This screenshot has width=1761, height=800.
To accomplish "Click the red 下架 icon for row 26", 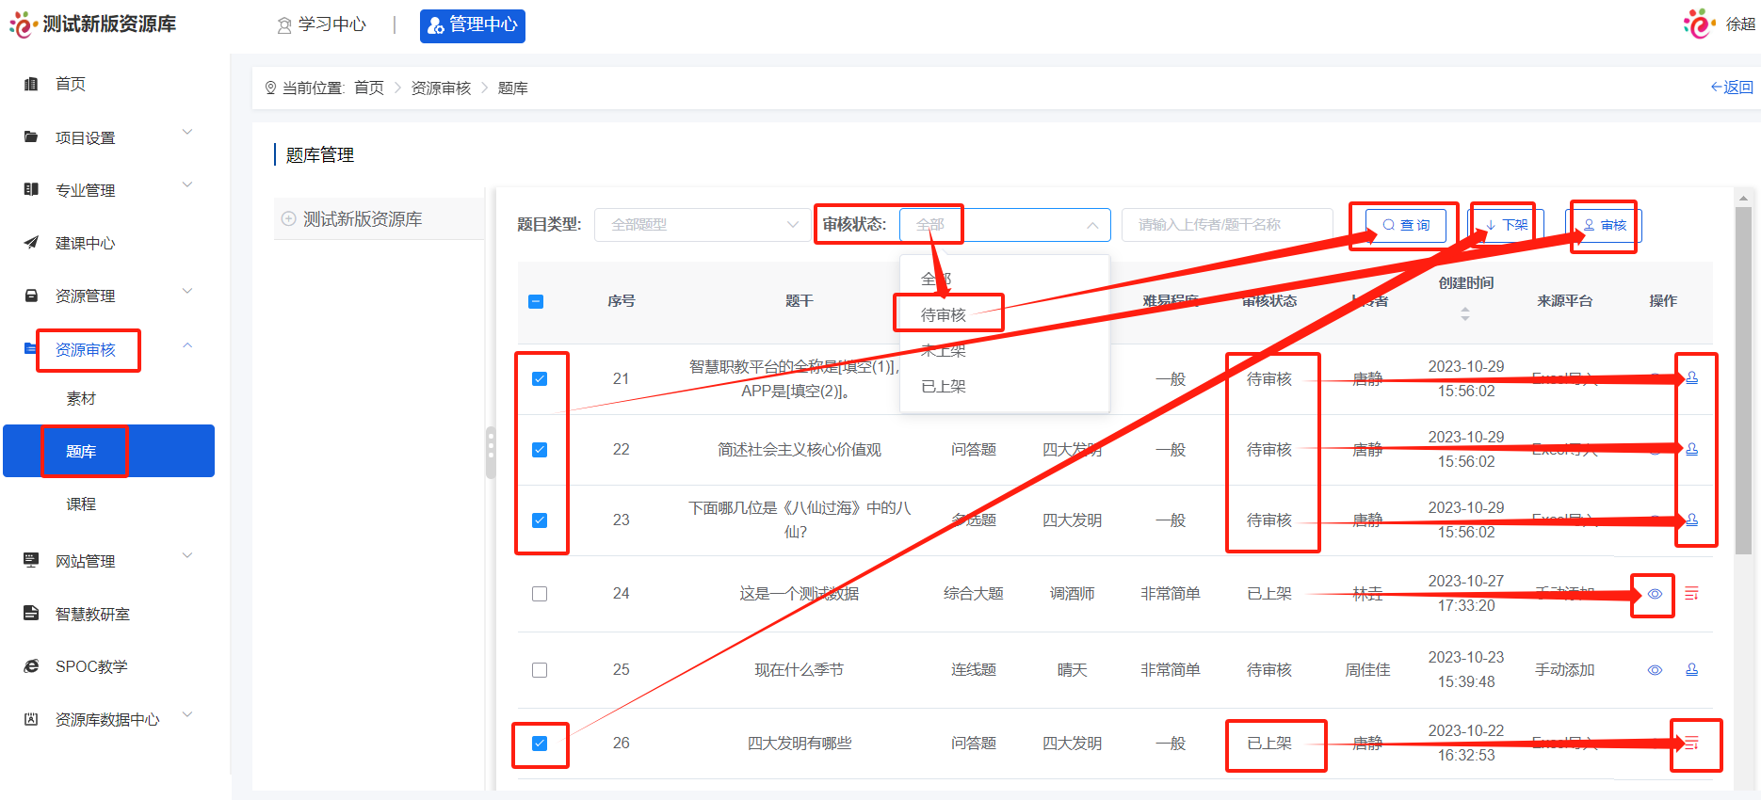I will coord(1692,743).
